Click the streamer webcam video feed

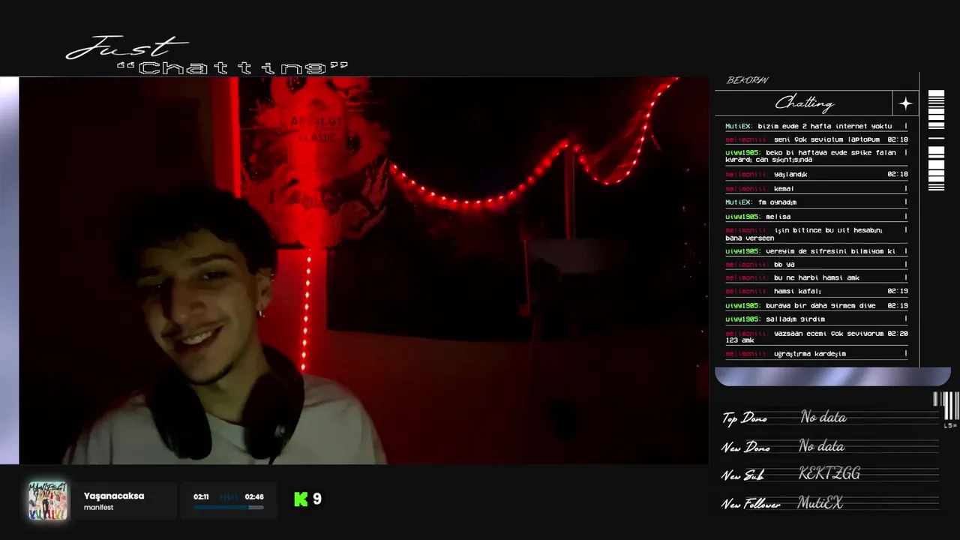(x=364, y=271)
